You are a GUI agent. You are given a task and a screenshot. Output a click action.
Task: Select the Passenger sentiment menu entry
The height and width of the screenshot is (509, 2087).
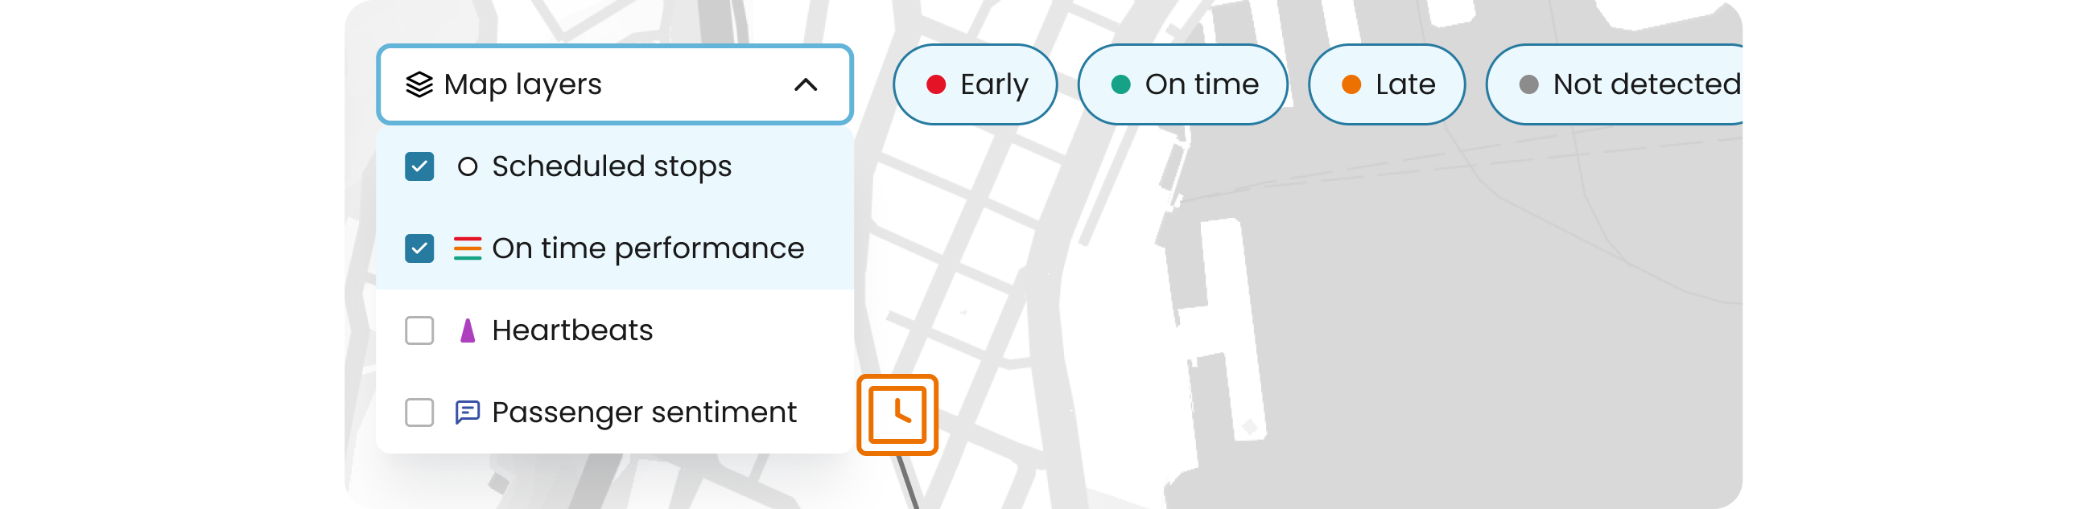coord(644,413)
